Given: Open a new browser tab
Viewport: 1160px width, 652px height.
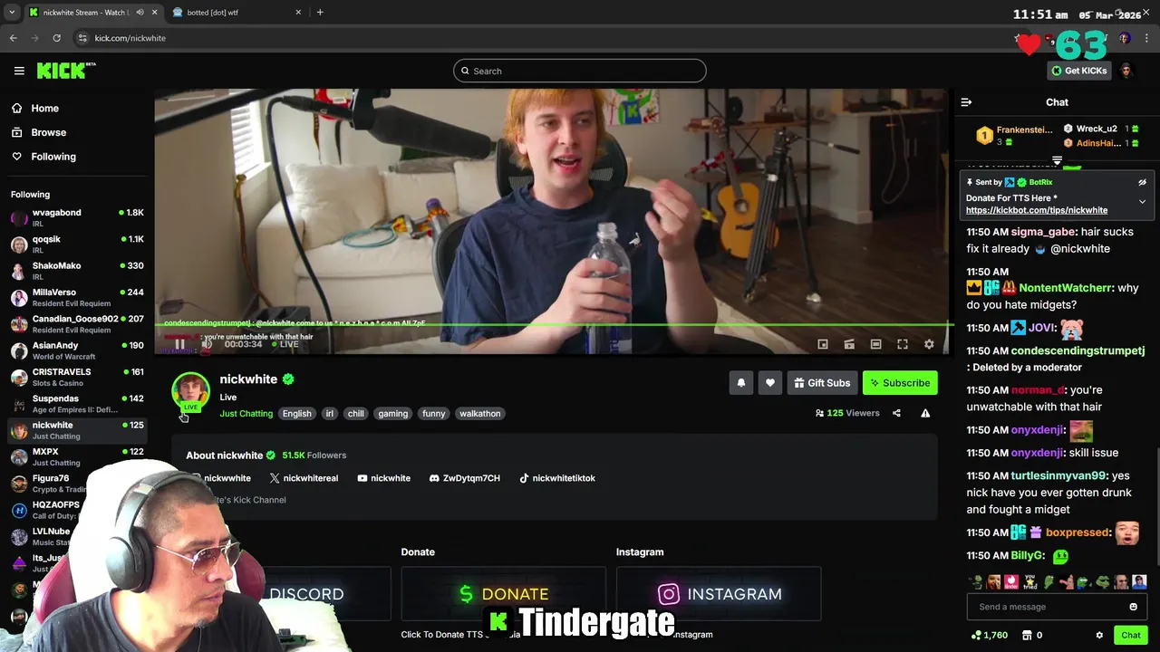Looking at the screenshot, I should [320, 13].
